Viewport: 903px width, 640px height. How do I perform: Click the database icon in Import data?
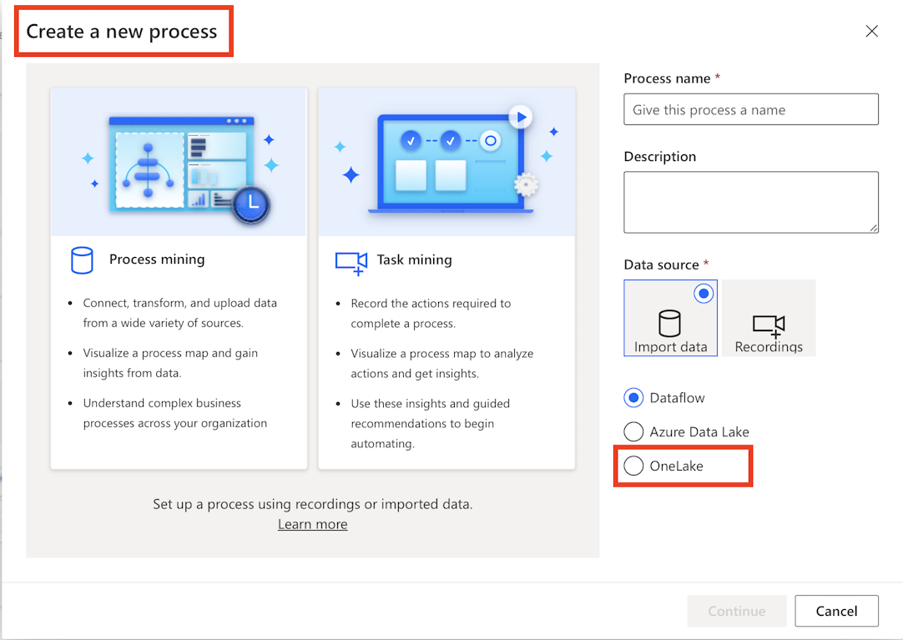click(670, 324)
